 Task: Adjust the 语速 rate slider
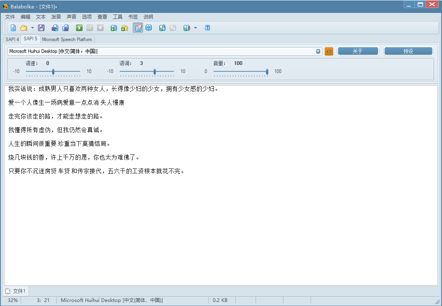tap(53, 72)
